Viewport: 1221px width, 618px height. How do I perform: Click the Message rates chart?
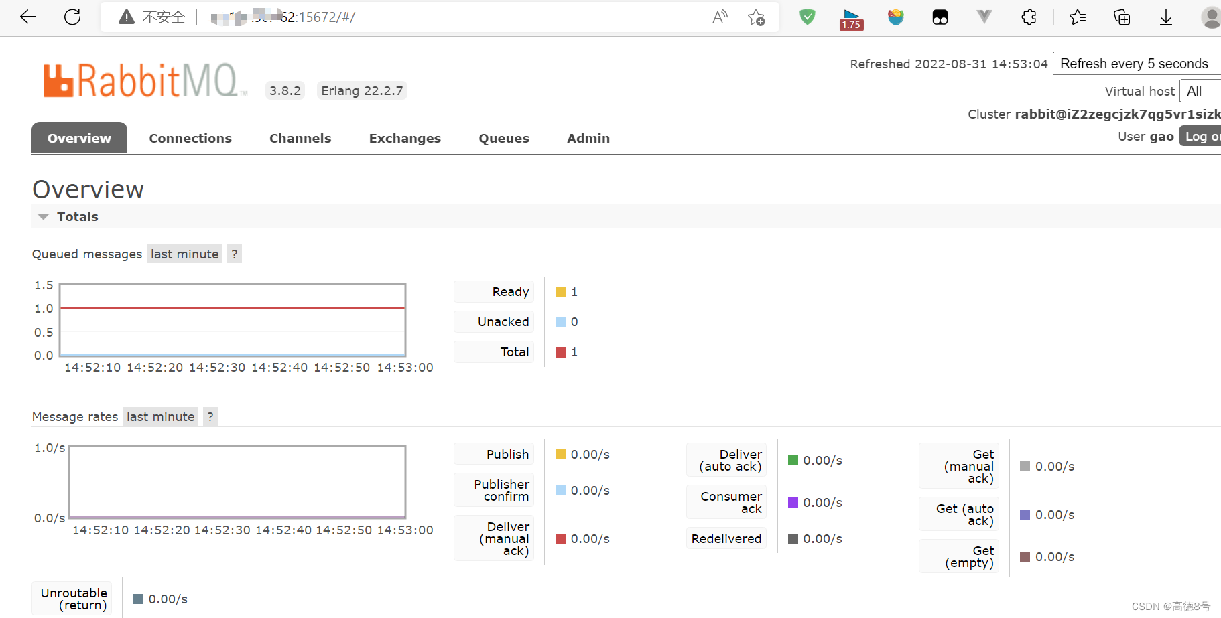pyautogui.click(x=237, y=482)
